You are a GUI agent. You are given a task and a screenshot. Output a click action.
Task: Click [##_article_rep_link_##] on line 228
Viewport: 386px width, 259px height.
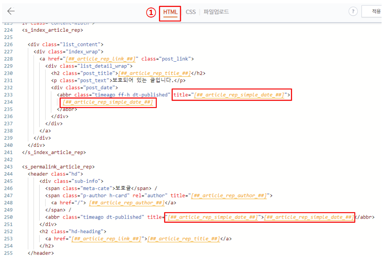pos(100,59)
